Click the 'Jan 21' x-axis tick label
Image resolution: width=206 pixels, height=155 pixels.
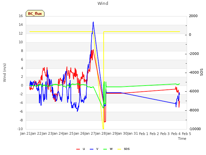click(x=25, y=133)
